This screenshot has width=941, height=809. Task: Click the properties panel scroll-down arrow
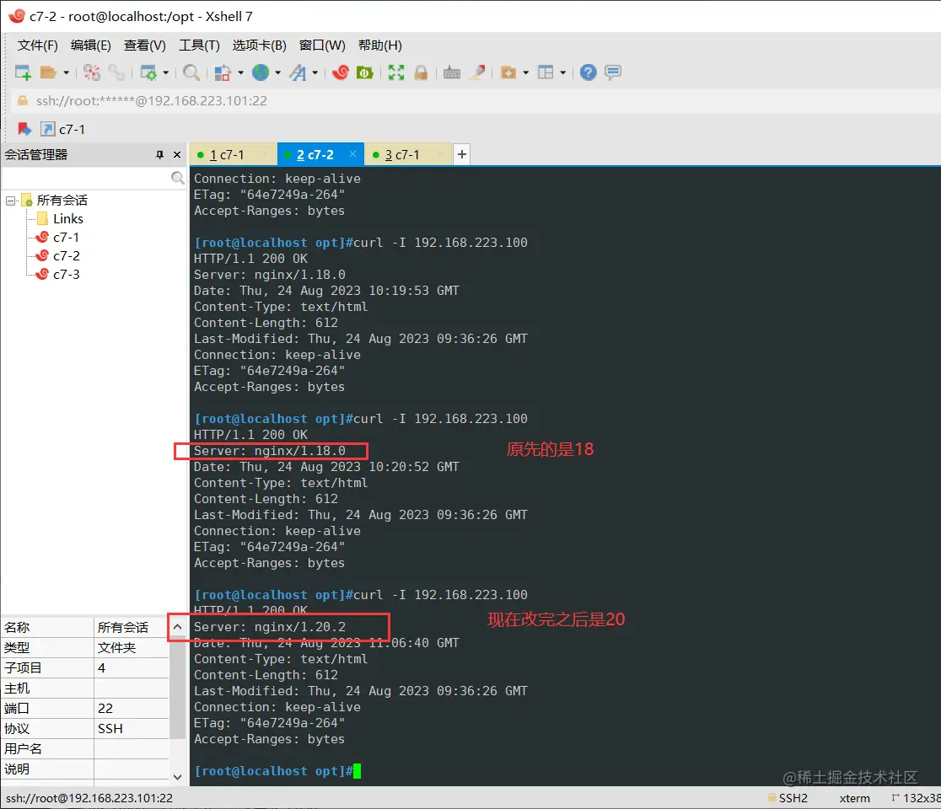tap(178, 777)
